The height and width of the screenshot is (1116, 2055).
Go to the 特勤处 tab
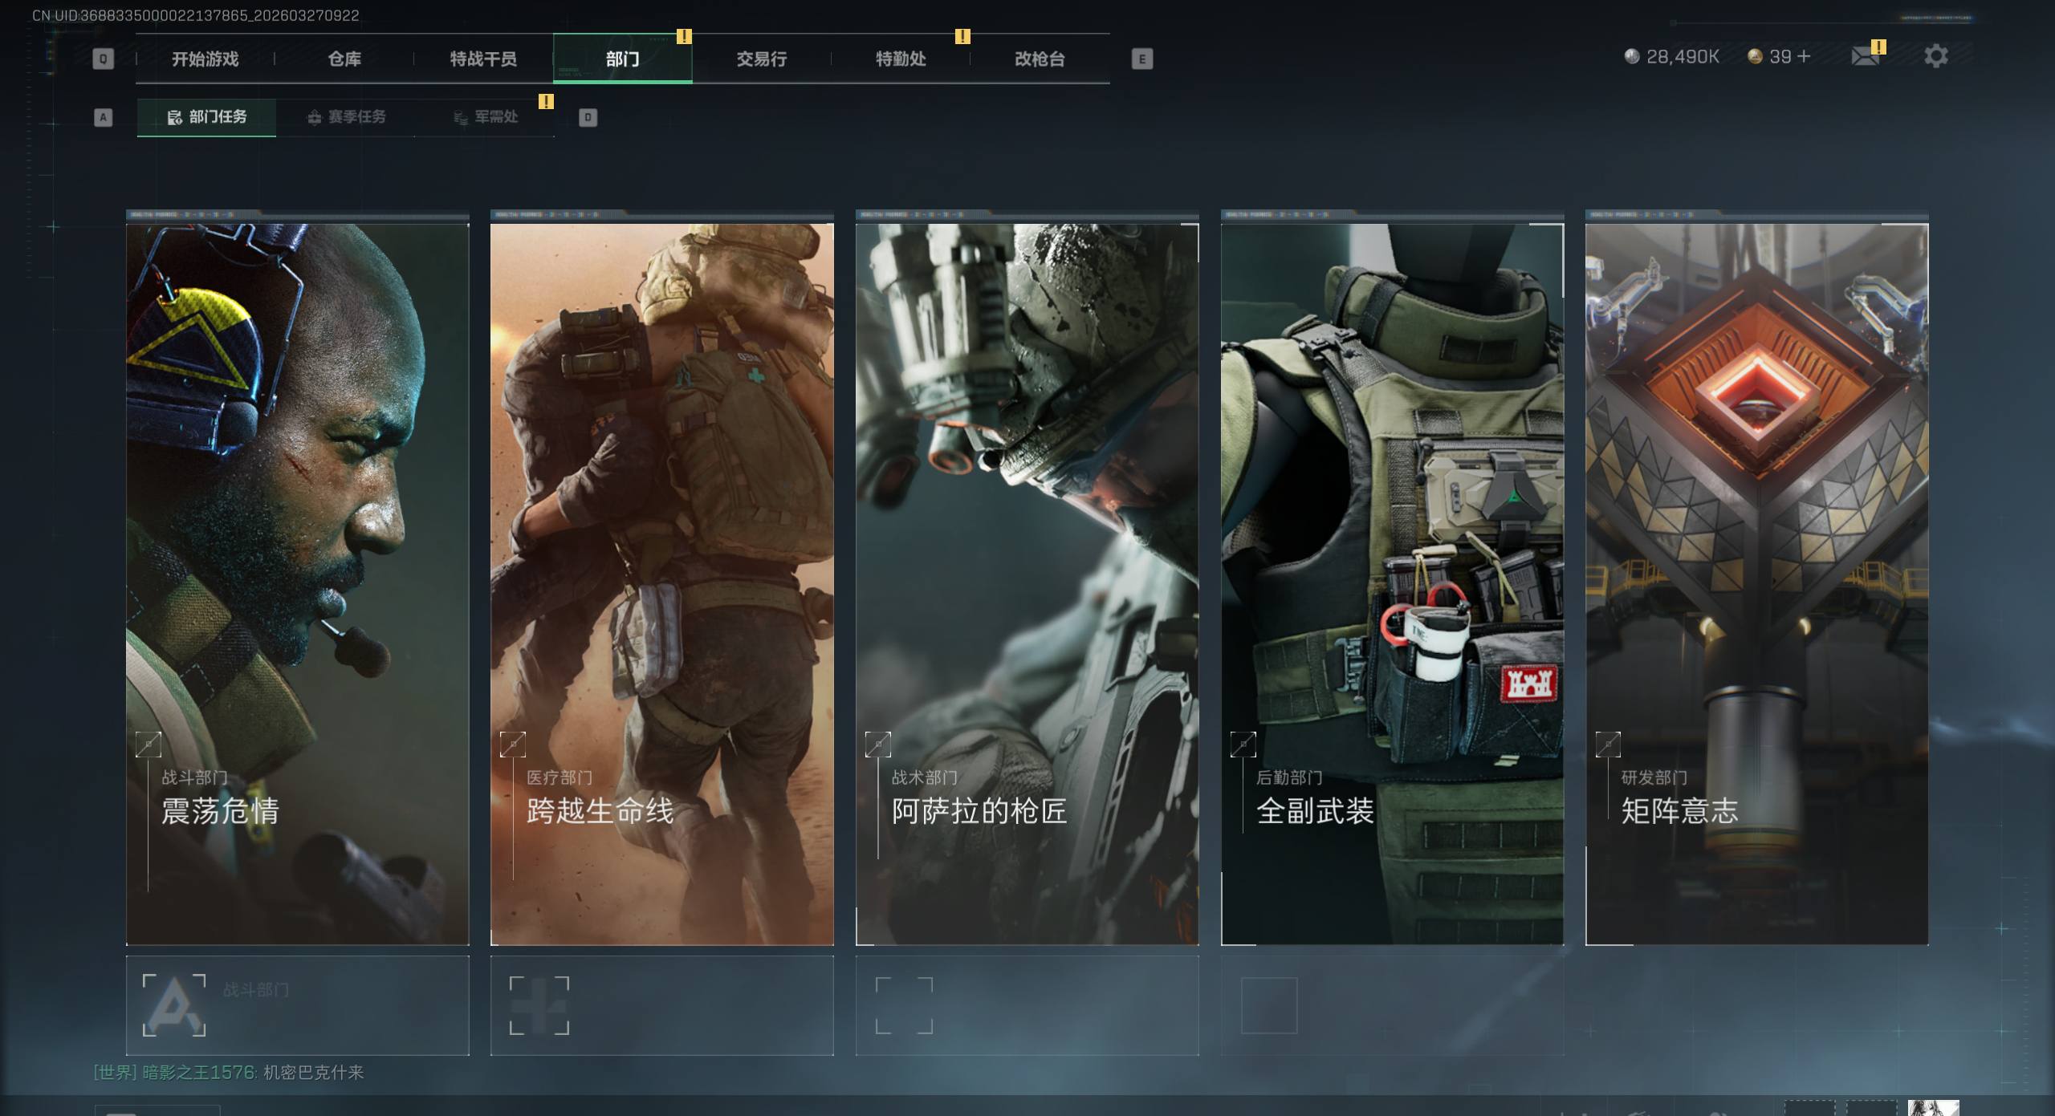tap(901, 59)
